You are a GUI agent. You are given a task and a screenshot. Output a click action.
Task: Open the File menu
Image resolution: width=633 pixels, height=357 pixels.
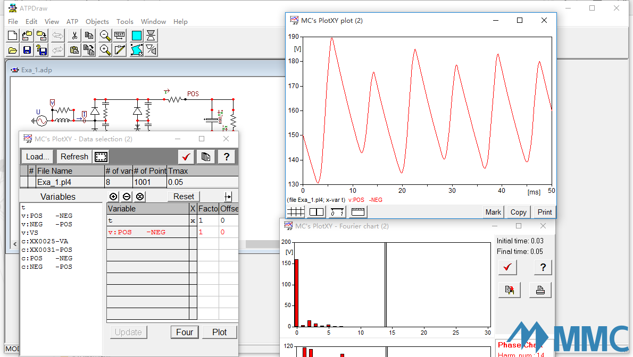[x=13, y=21]
